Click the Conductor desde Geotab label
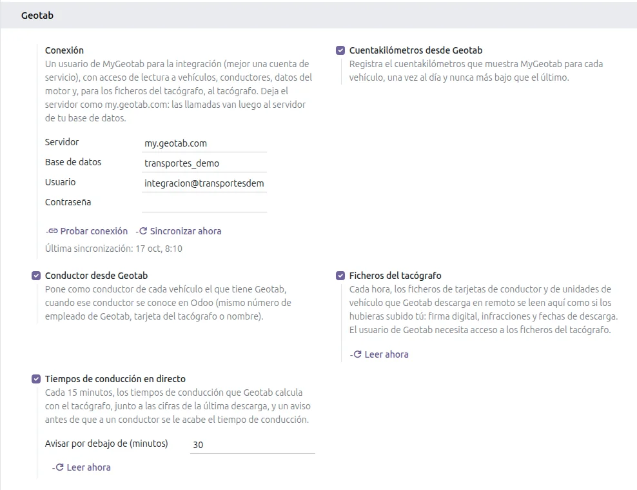Image resolution: width=637 pixels, height=490 pixels. click(x=96, y=276)
